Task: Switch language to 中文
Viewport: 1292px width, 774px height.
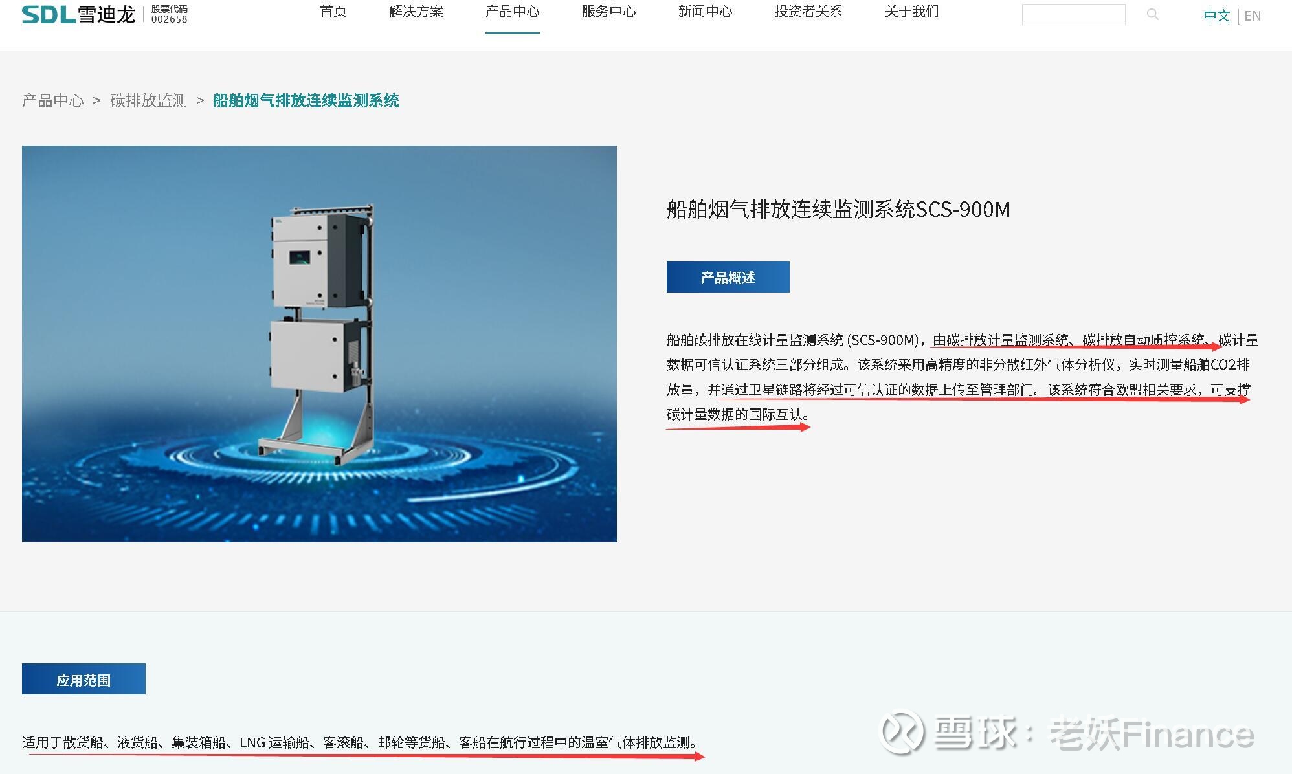Action: click(x=1216, y=16)
